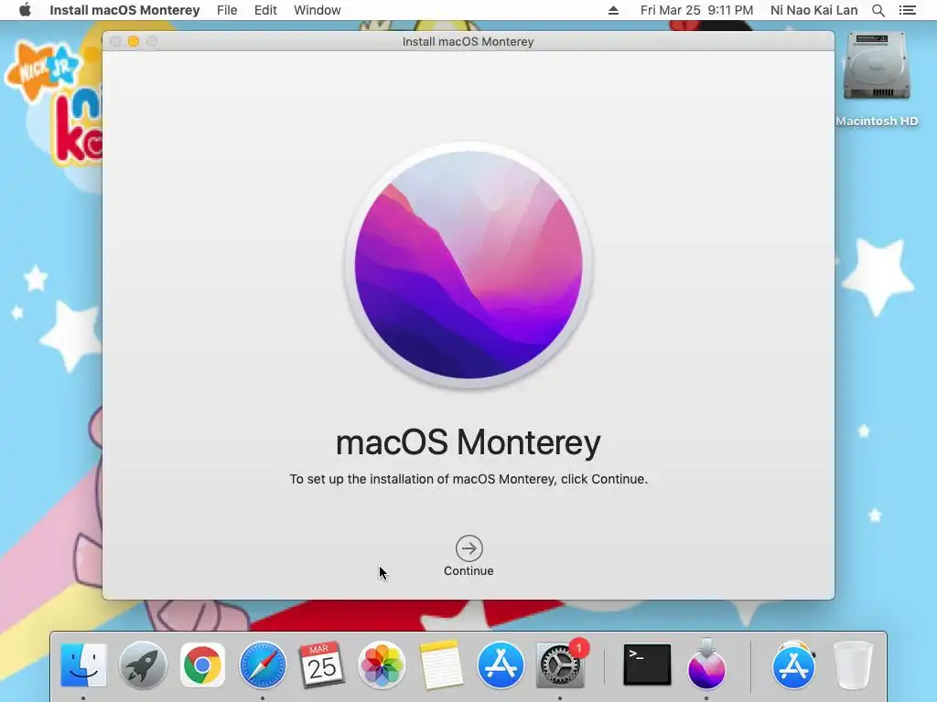Open System Preferences with badge 1
Viewport: 937px width, 702px height.
point(561,665)
